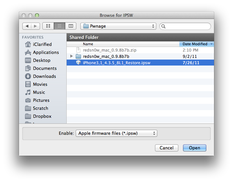
Task: Click the zip file icon
Action: (78, 50)
